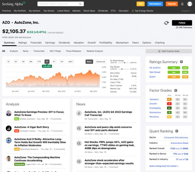Open ETFs in navigation bar
The height and width of the screenshot is (172, 195).
tap(113, 11)
